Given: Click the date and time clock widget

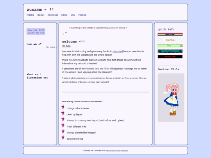Looking at the screenshot, I should pos(36,32).
